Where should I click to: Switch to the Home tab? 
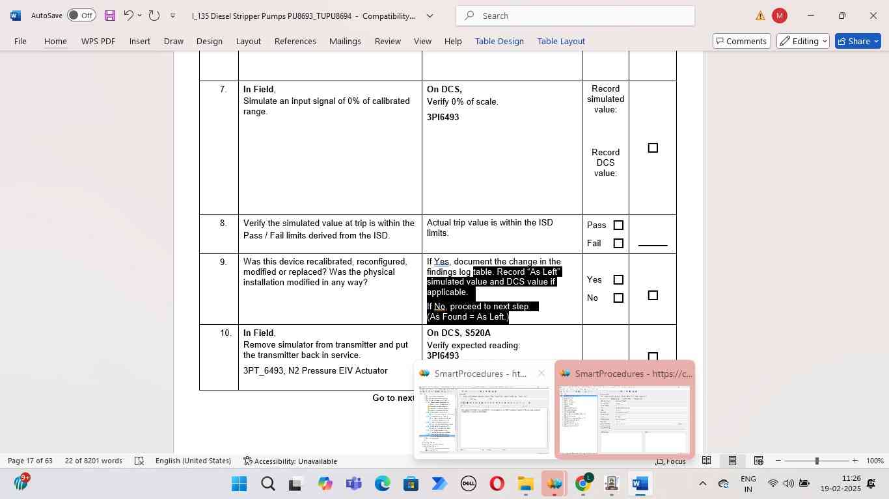pyautogui.click(x=55, y=41)
